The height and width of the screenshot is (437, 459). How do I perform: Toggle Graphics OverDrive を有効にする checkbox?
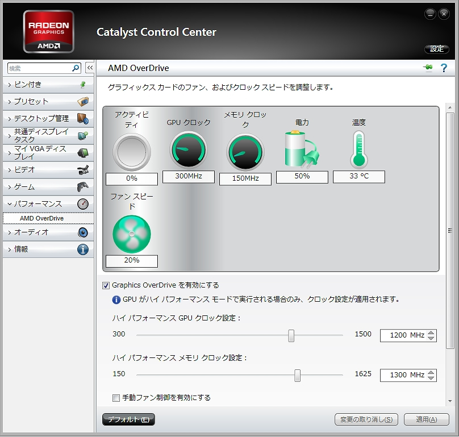pyautogui.click(x=106, y=285)
